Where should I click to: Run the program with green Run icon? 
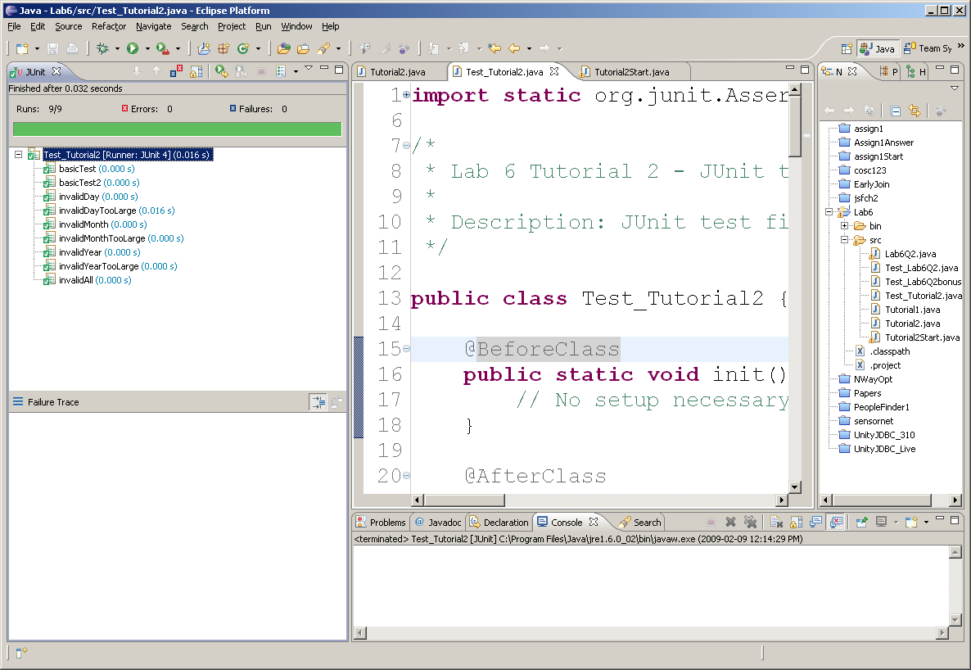tap(133, 48)
